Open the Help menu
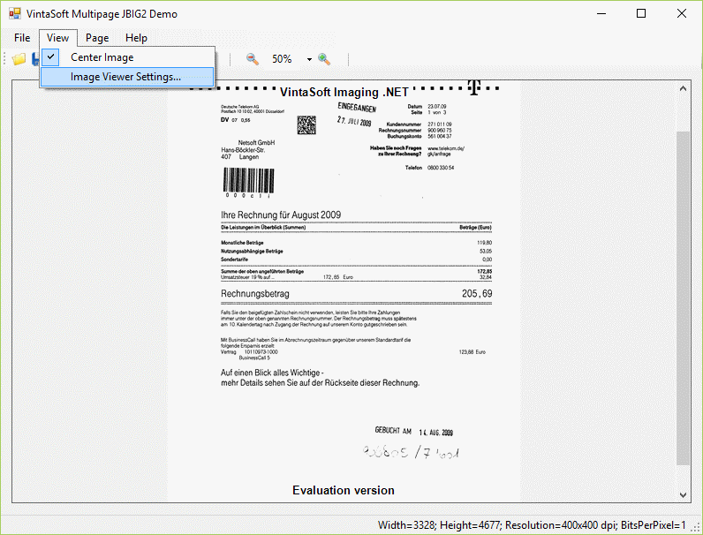This screenshot has height=535, width=703. tap(136, 38)
